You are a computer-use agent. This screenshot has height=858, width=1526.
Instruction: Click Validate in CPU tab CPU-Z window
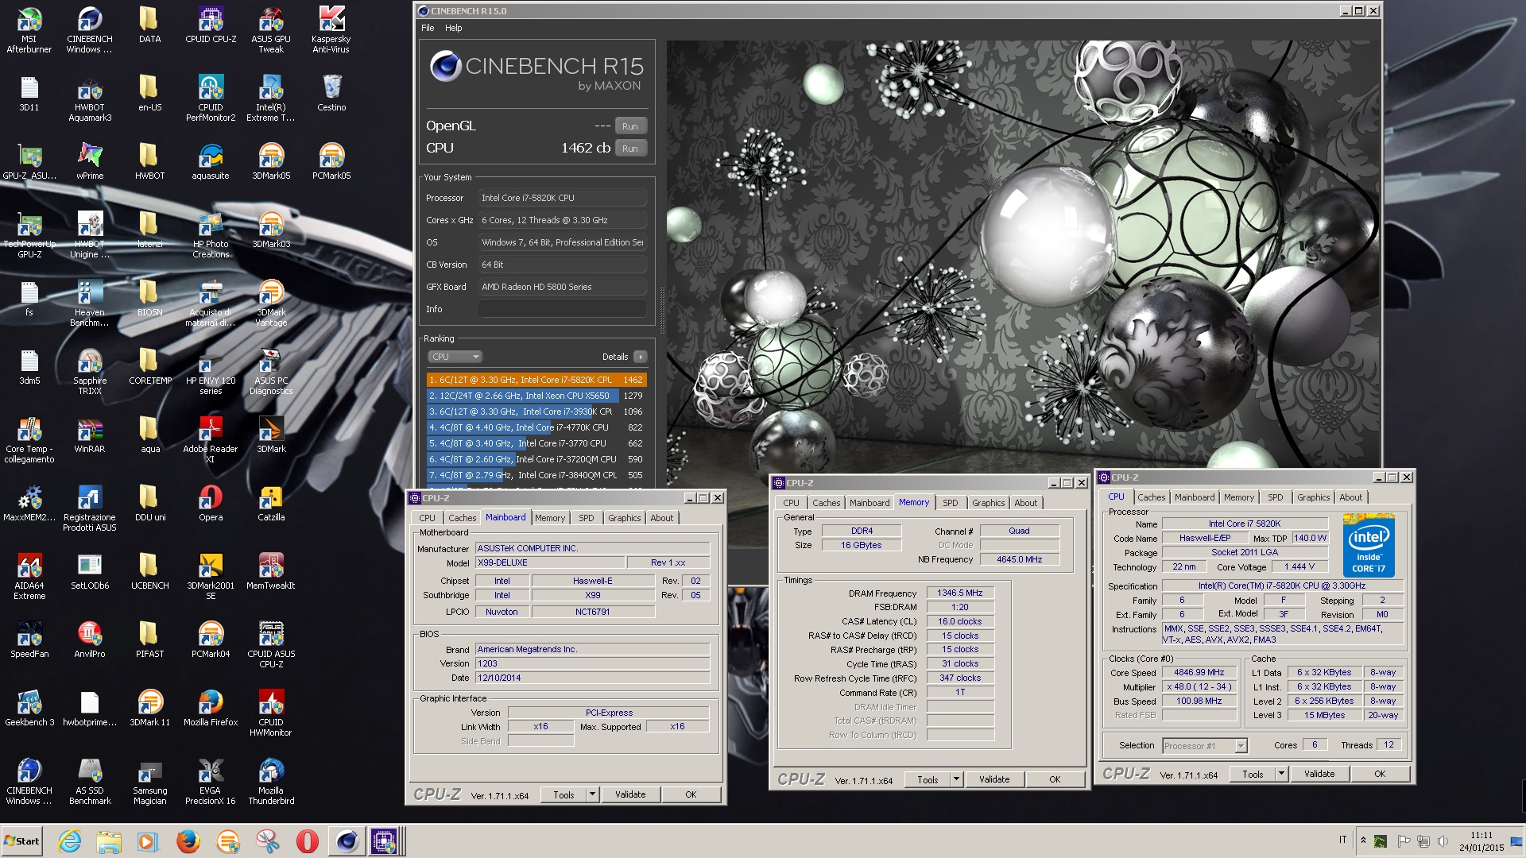pos(1319,774)
